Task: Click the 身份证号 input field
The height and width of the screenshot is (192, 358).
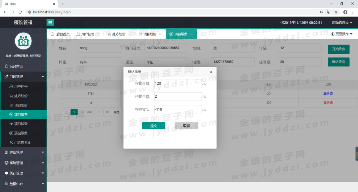Action: (x=166, y=48)
